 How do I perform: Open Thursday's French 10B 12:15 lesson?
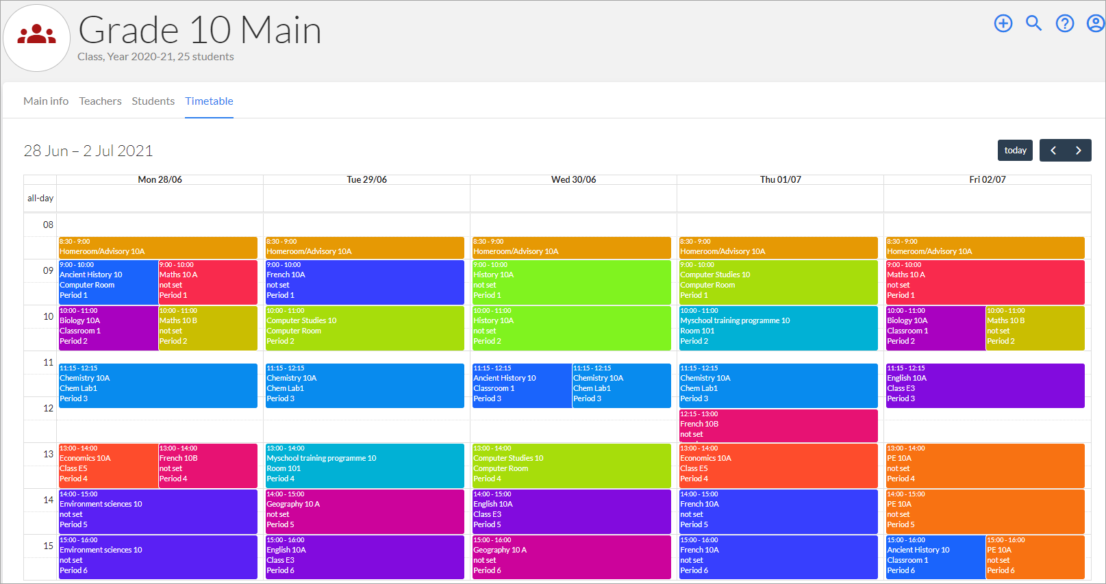778,425
